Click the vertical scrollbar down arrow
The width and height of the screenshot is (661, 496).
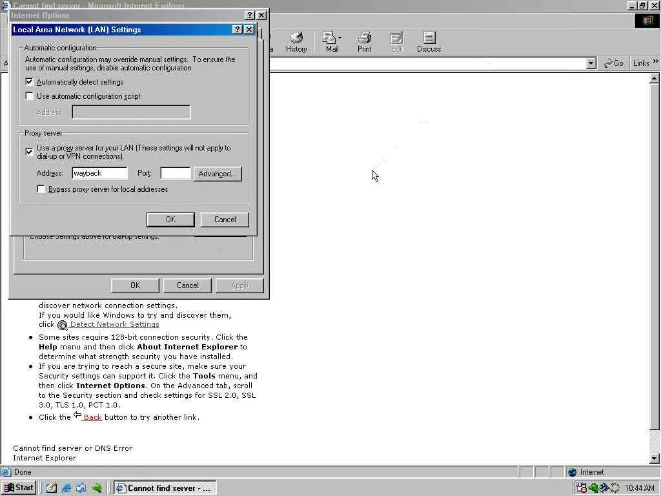[x=654, y=459]
